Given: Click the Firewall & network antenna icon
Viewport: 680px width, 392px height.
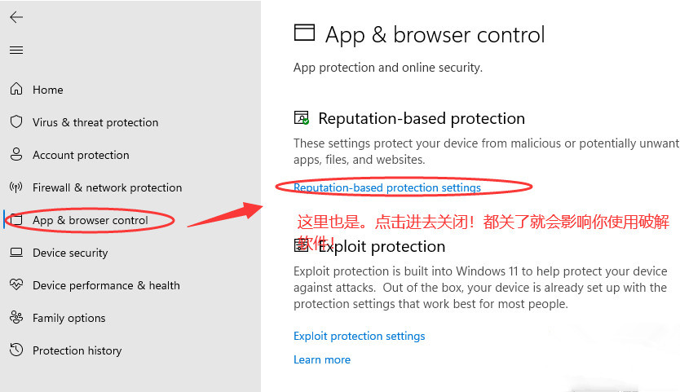Looking at the screenshot, I should [x=16, y=187].
